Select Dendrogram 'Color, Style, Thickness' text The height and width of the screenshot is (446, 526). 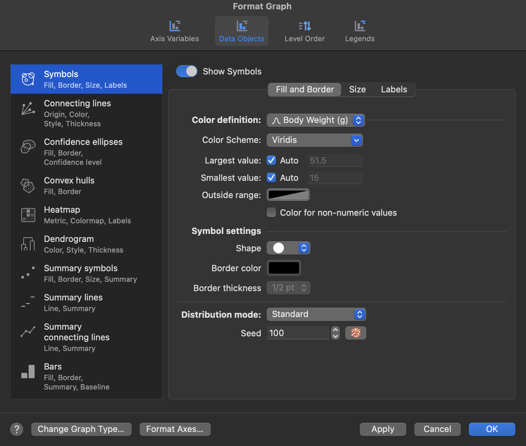tap(83, 250)
